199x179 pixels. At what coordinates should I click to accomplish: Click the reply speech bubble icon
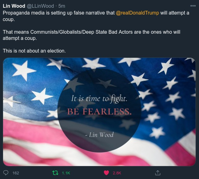[x=6, y=173]
